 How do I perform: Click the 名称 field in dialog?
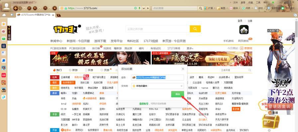click(157, 78)
